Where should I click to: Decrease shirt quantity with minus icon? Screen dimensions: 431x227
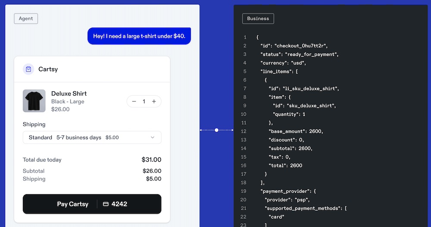click(x=134, y=101)
